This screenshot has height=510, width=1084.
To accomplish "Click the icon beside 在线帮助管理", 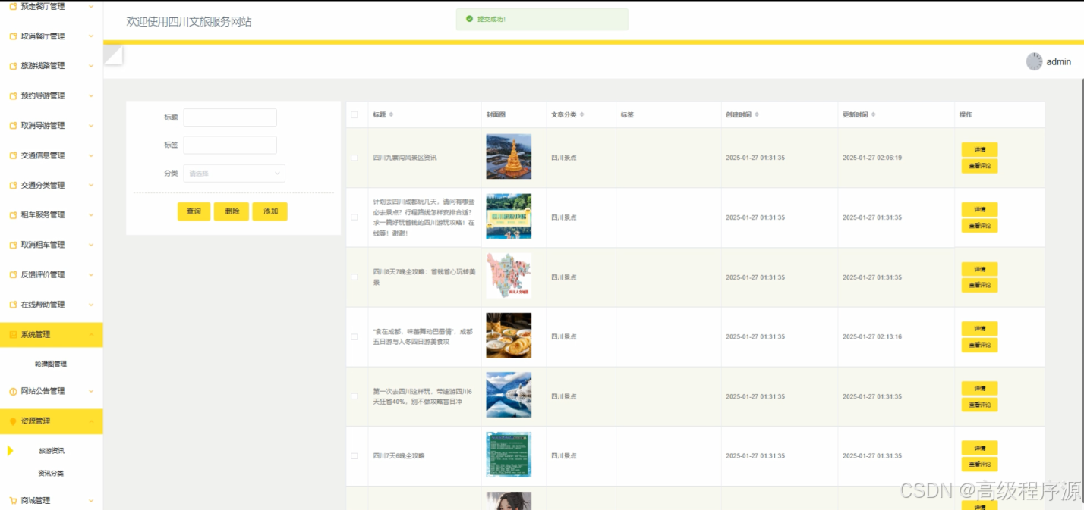I will click(x=13, y=305).
